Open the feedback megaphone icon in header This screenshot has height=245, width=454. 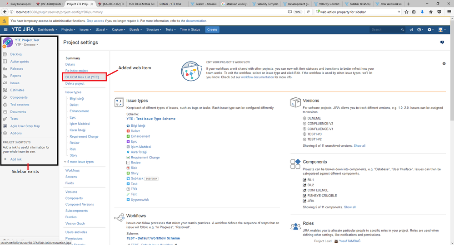tap(411, 30)
